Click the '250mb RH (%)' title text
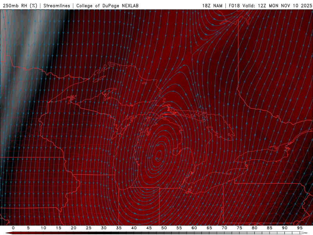313x235 pixels. pos(20,5)
